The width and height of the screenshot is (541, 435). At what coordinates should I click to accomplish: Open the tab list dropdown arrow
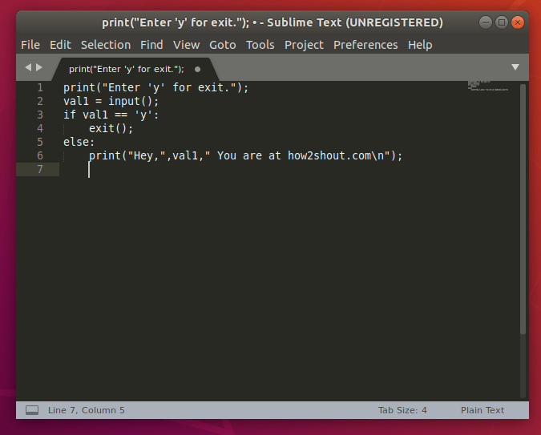click(x=515, y=67)
